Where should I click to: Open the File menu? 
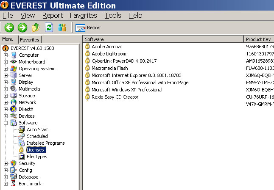(8, 16)
